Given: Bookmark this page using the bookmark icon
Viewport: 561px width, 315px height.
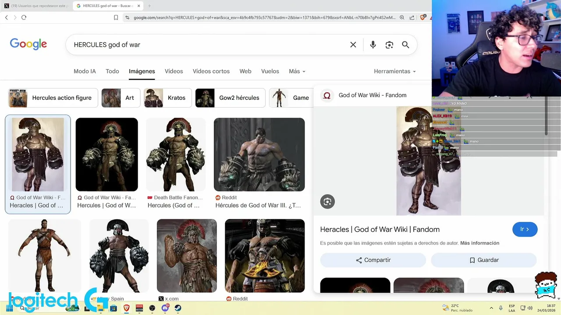Looking at the screenshot, I should coord(116,17).
